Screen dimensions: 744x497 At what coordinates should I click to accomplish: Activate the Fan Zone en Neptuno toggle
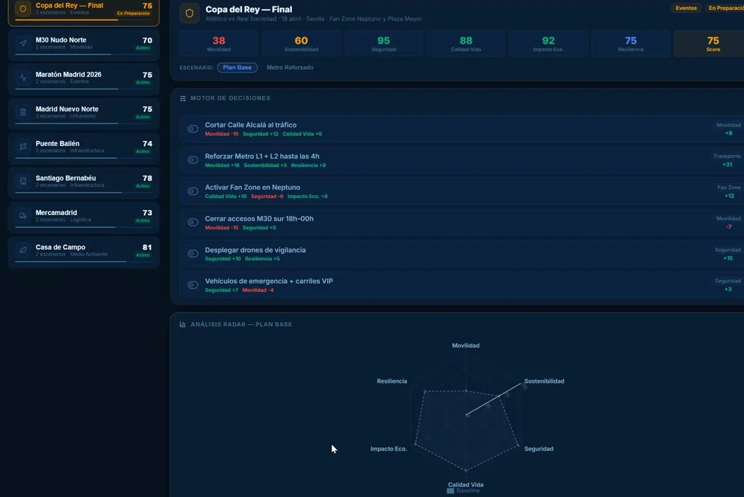pos(191,190)
